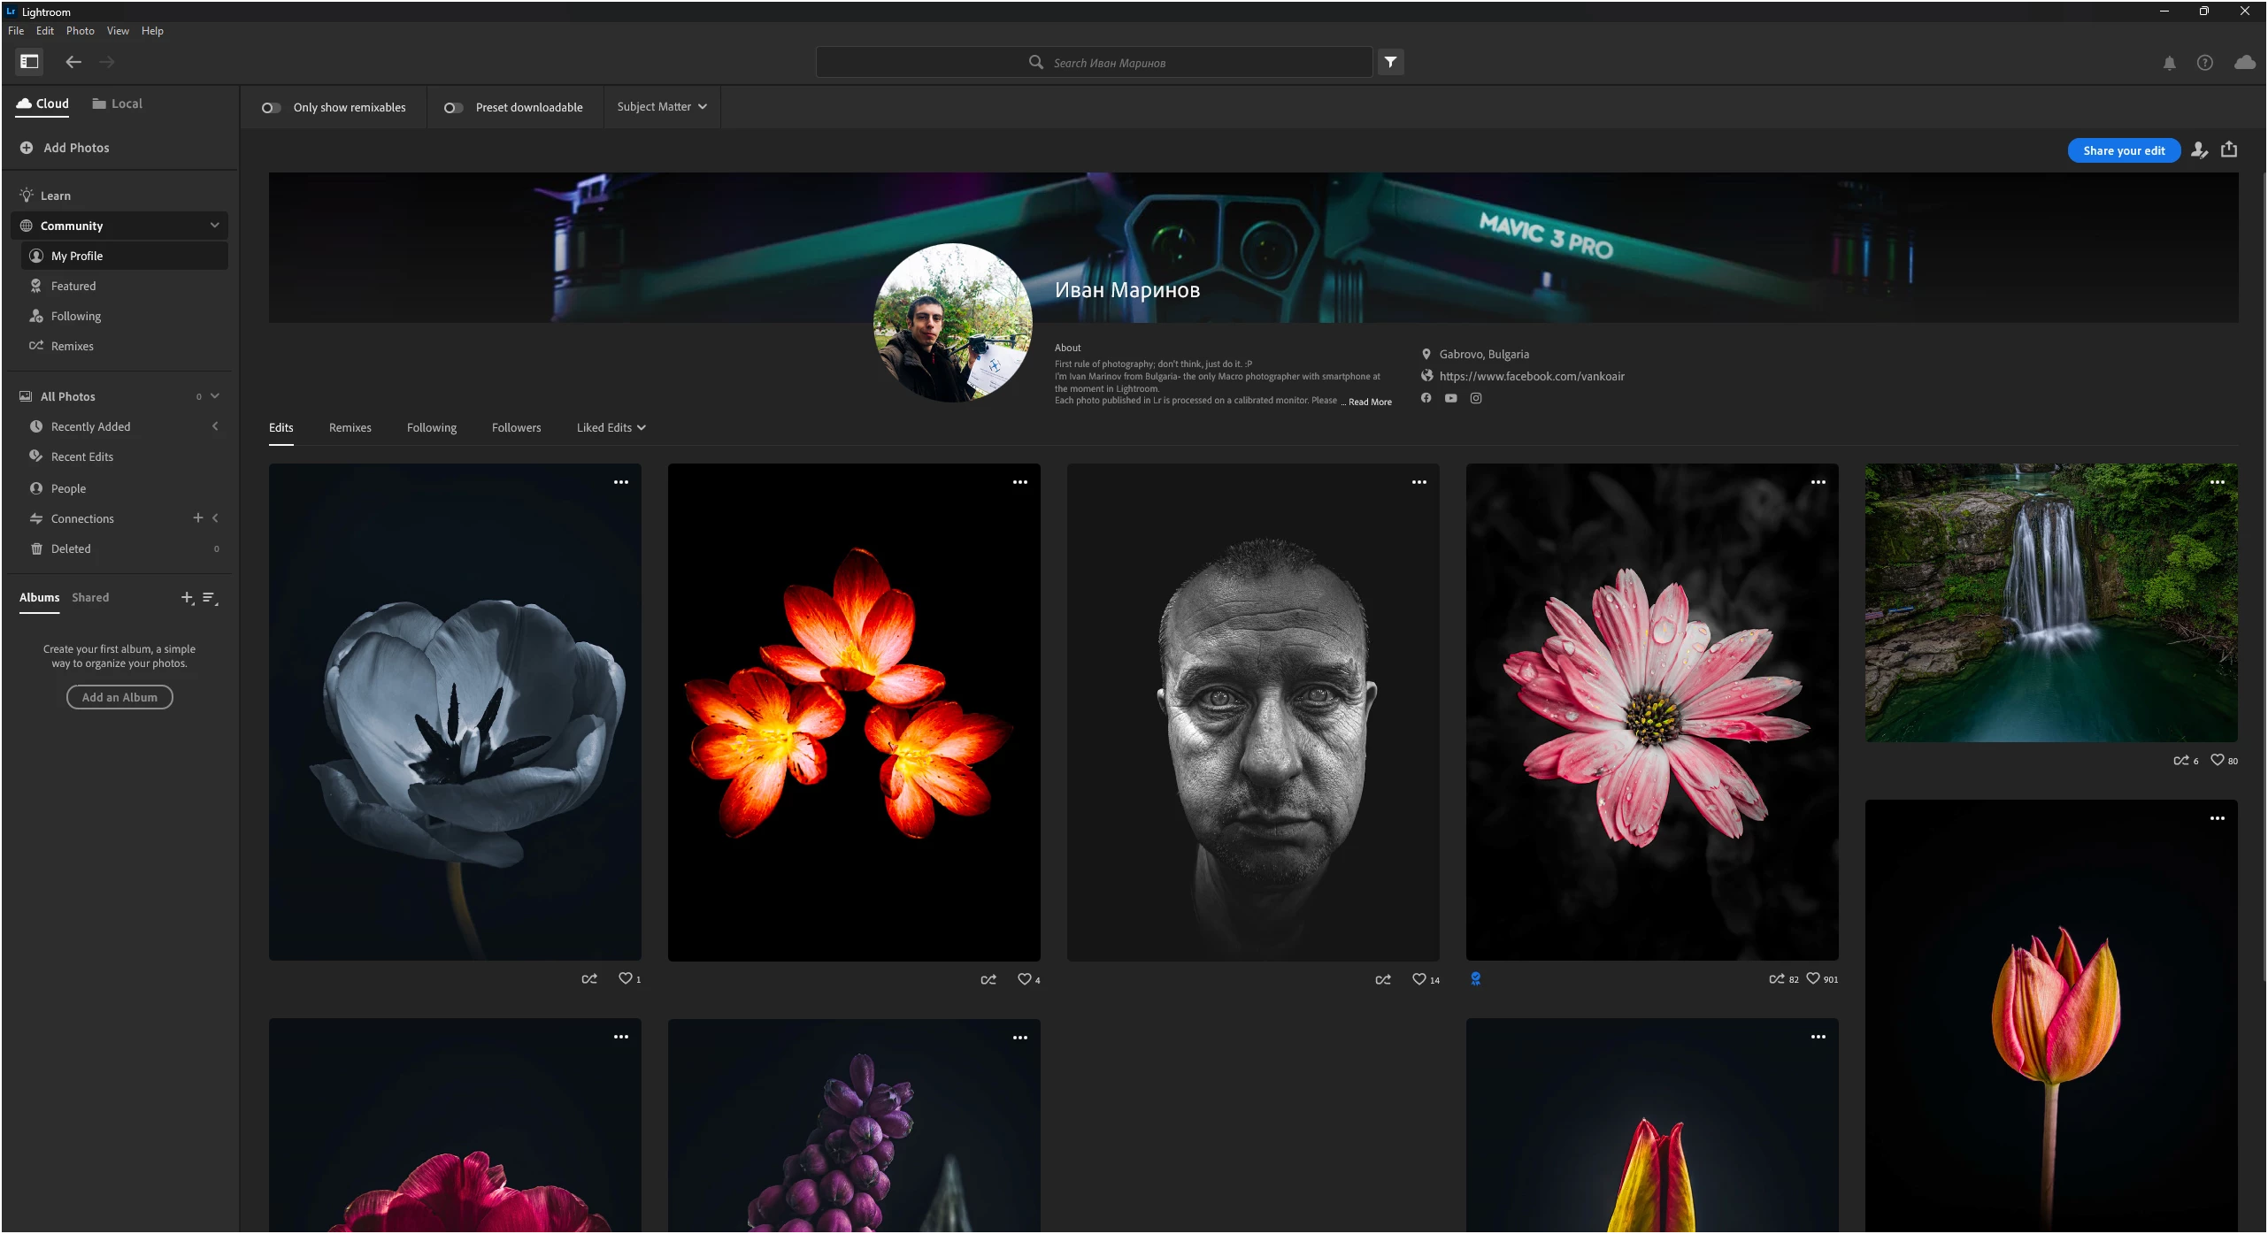Image resolution: width=2268 pixels, height=1234 pixels.
Task: Collapse the Community section chevron
Action: pyautogui.click(x=214, y=226)
